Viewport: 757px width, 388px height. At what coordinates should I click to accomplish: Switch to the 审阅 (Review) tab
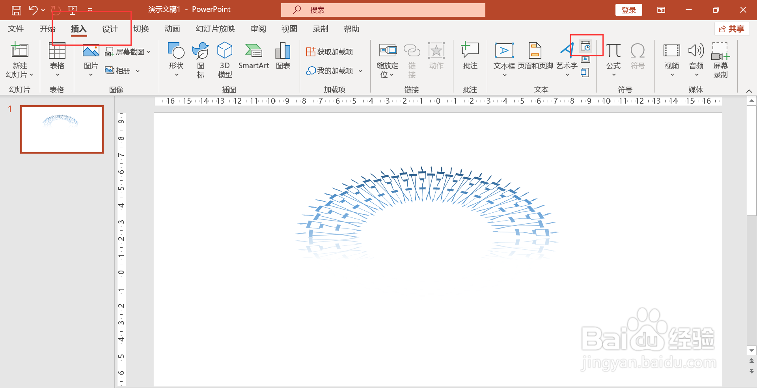pos(258,29)
